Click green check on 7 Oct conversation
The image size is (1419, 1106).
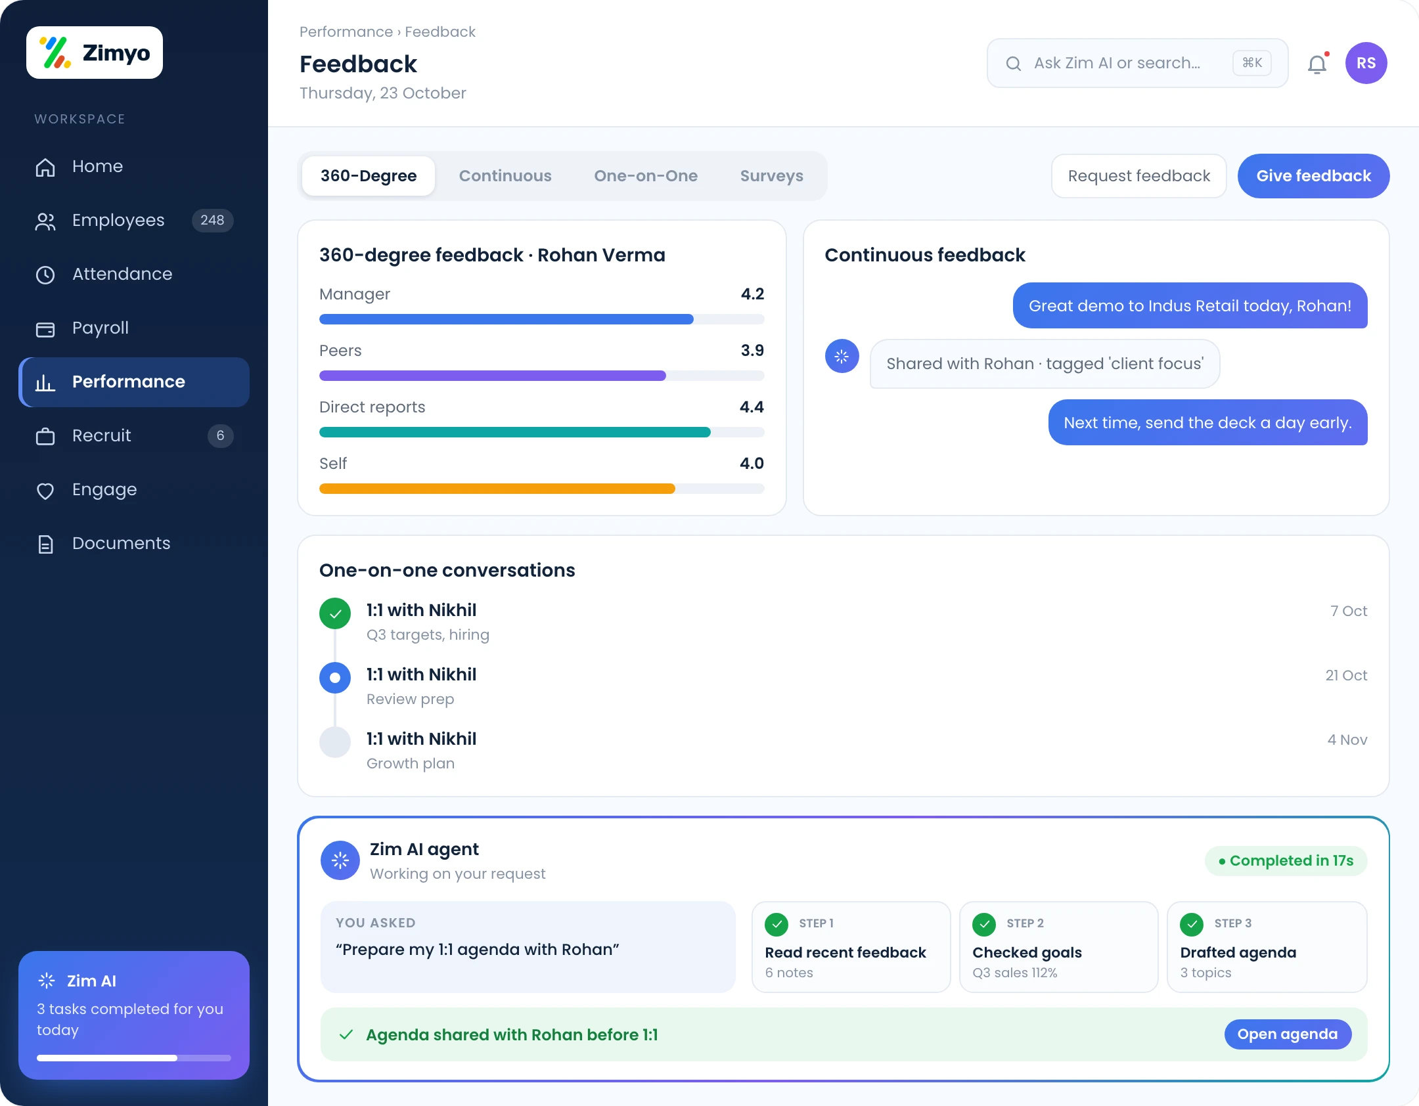335,613
